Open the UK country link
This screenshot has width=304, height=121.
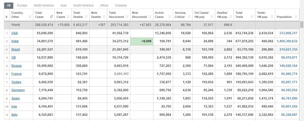(x=13, y=58)
